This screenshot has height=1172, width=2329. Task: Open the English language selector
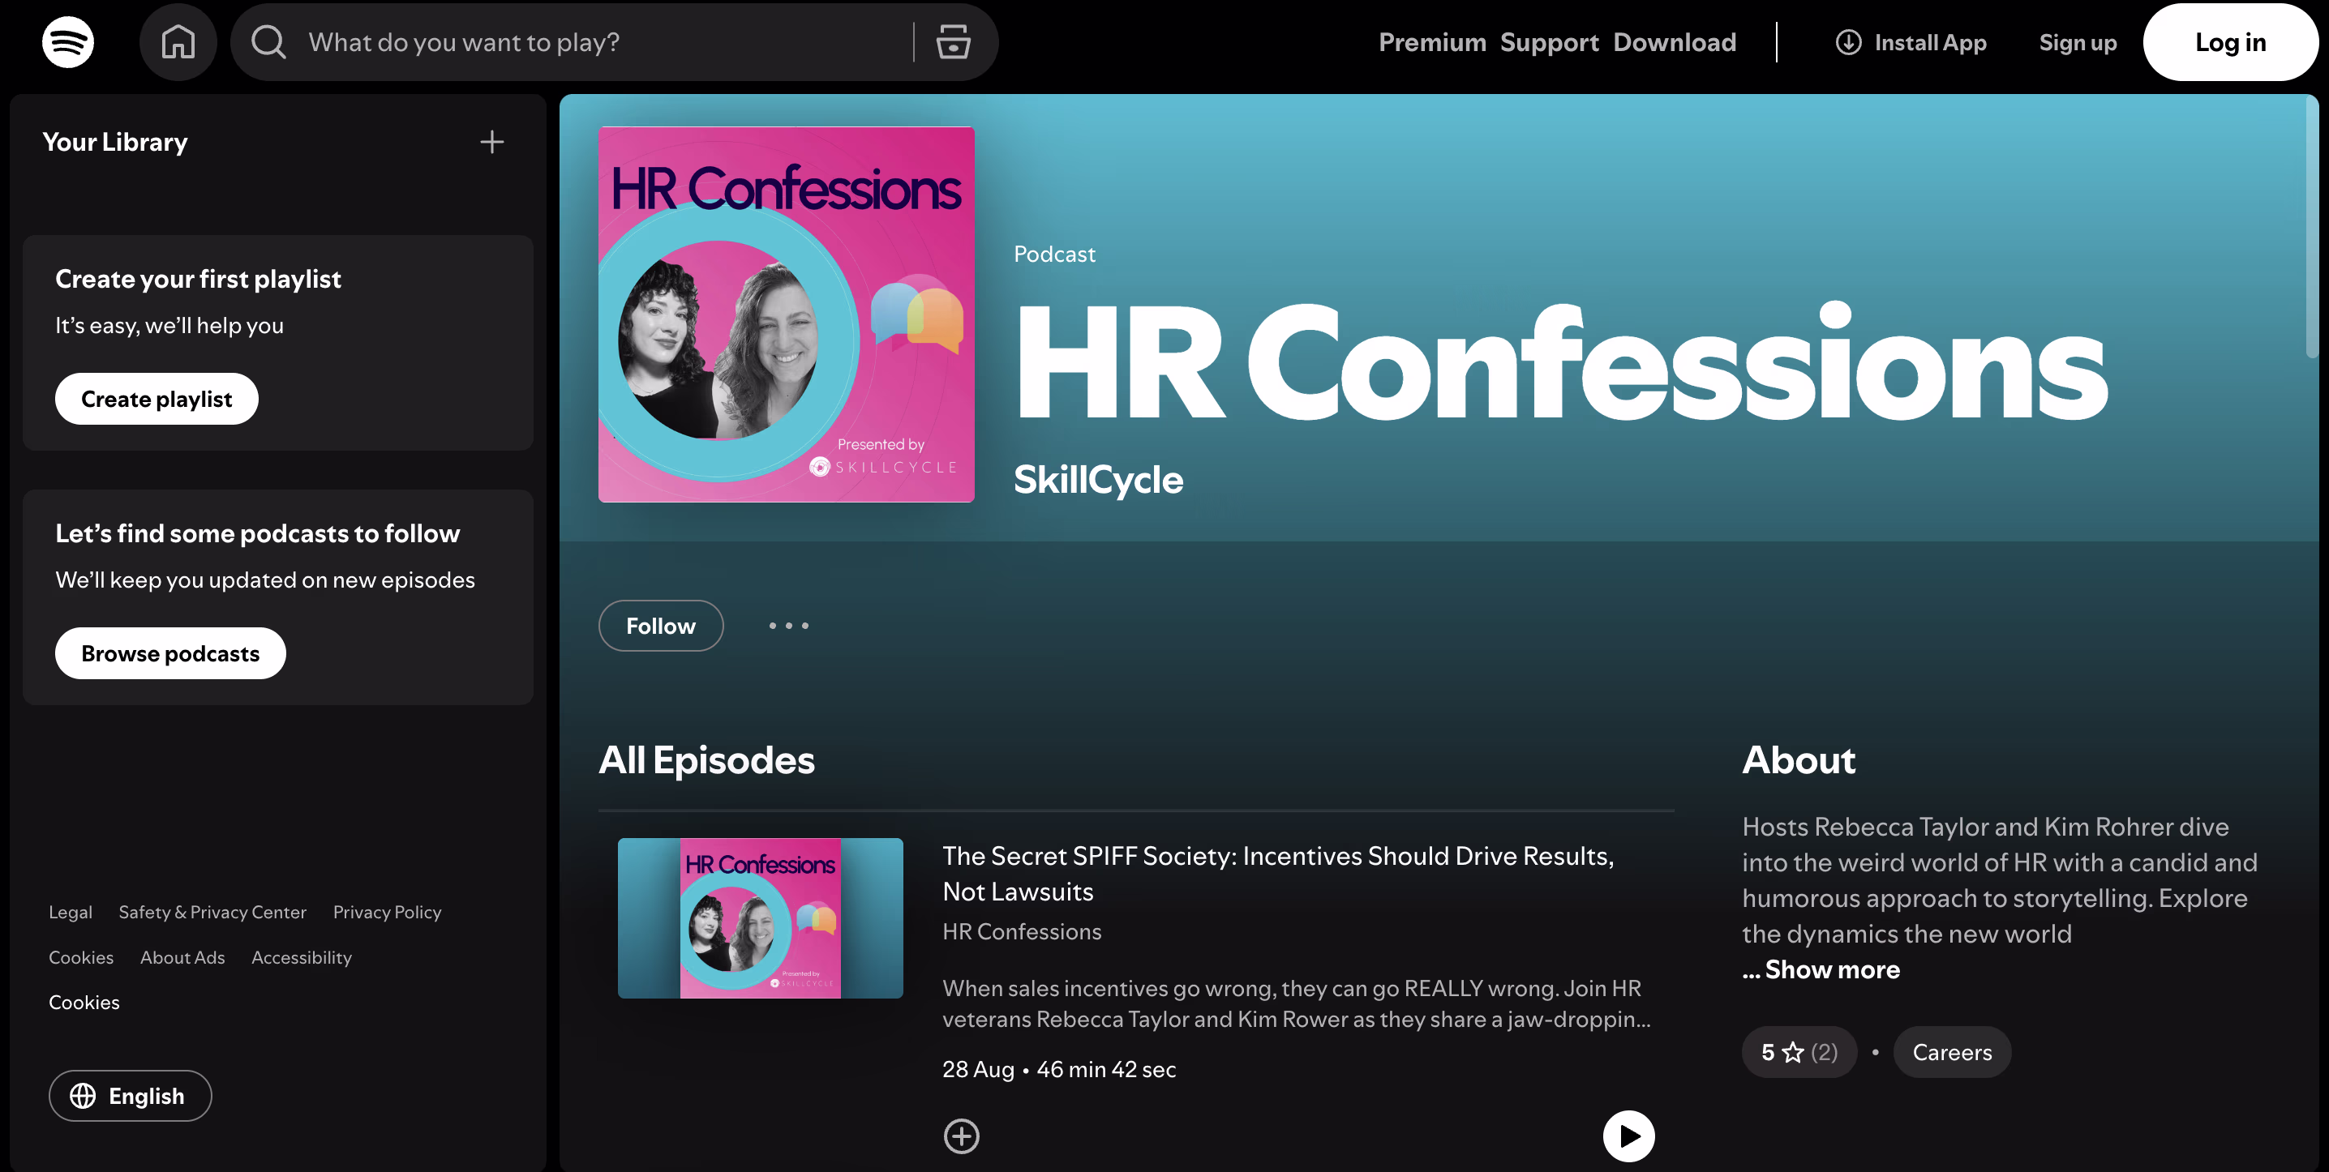pyautogui.click(x=131, y=1095)
